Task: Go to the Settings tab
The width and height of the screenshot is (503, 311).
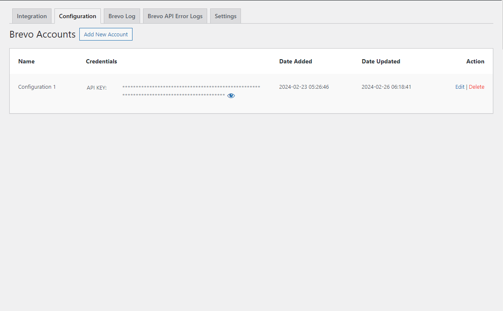Action: [225, 16]
